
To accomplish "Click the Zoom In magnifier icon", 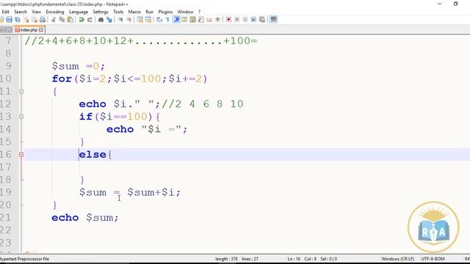I will [x=120, y=20].
